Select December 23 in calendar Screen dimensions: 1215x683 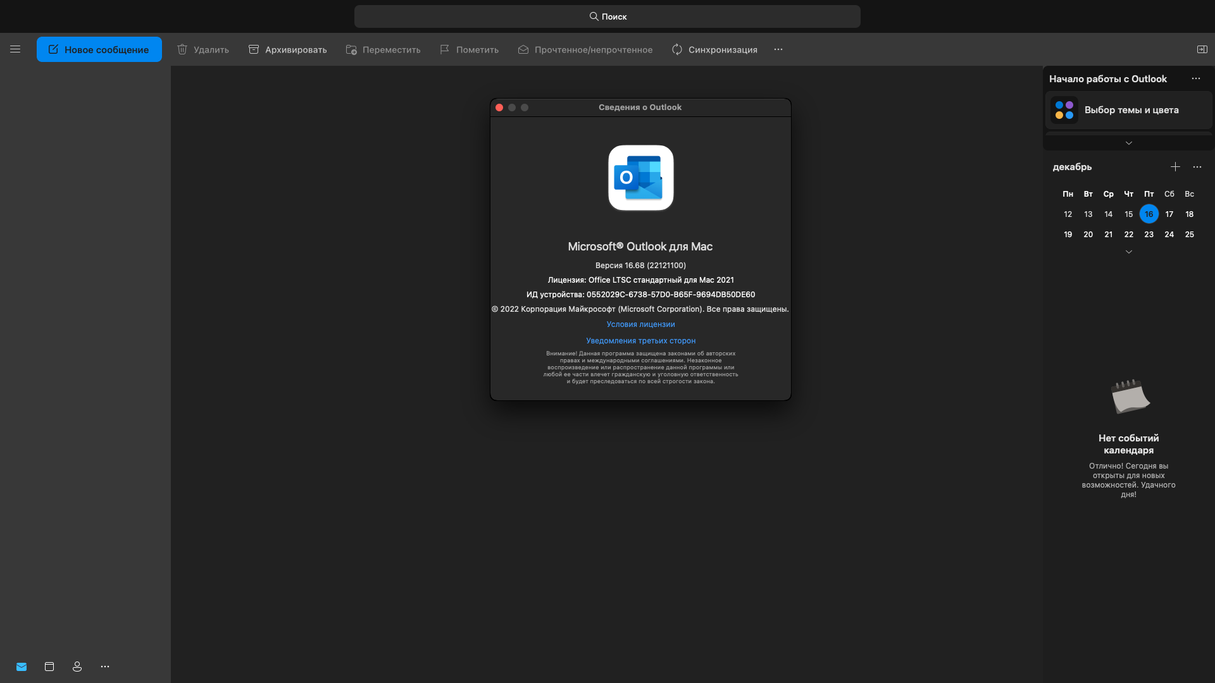tap(1149, 235)
